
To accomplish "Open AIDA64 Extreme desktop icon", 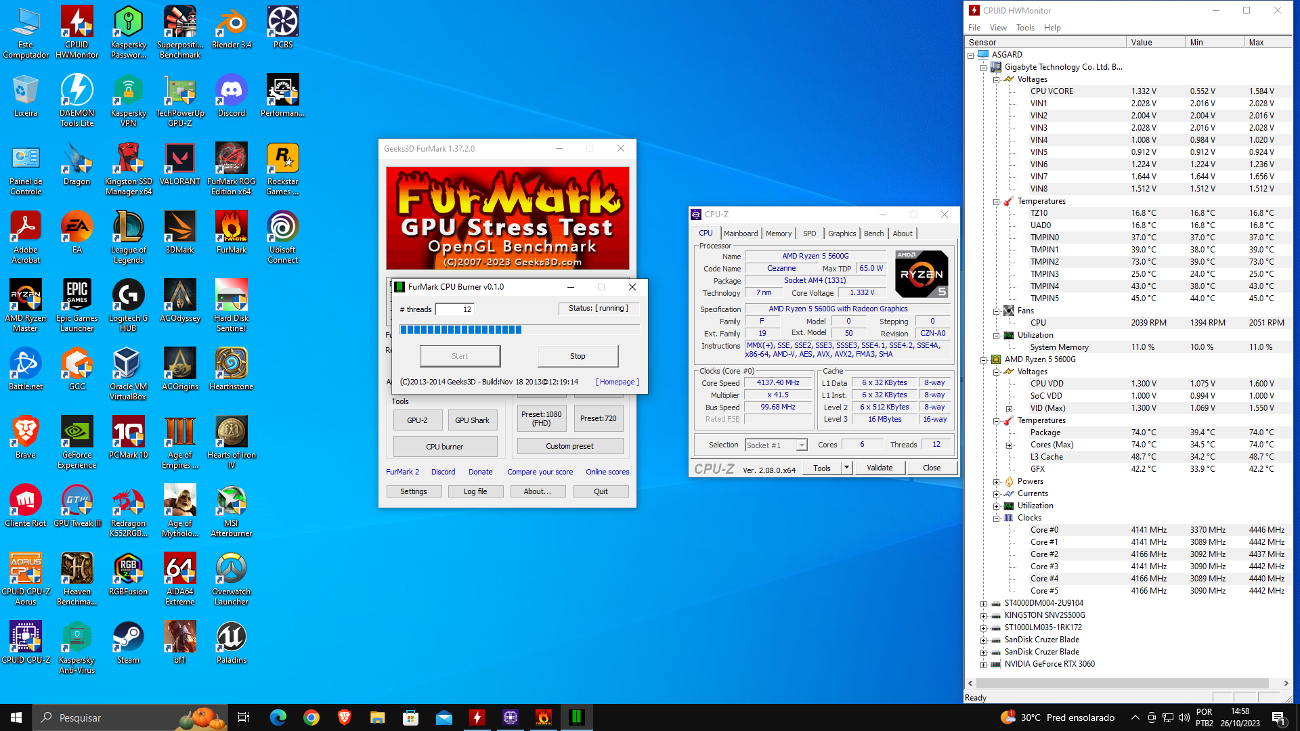I will pyautogui.click(x=180, y=579).
